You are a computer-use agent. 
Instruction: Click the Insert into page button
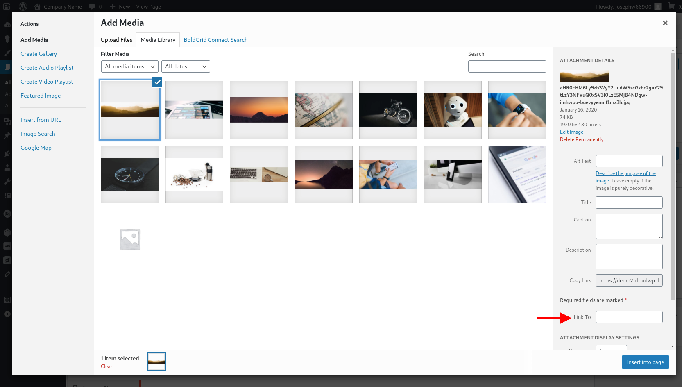click(645, 362)
